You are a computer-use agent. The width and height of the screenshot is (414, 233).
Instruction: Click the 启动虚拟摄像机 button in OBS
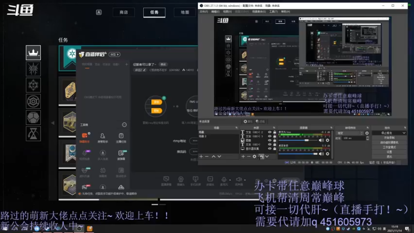(x=389, y=142)
